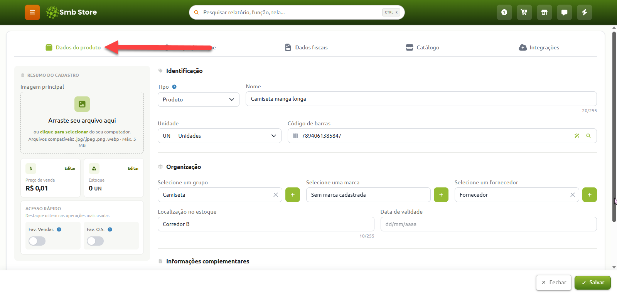The image size is (617, 295).
Task: Click the search bar Pesquisar relatório
Action: click(297, 12)
